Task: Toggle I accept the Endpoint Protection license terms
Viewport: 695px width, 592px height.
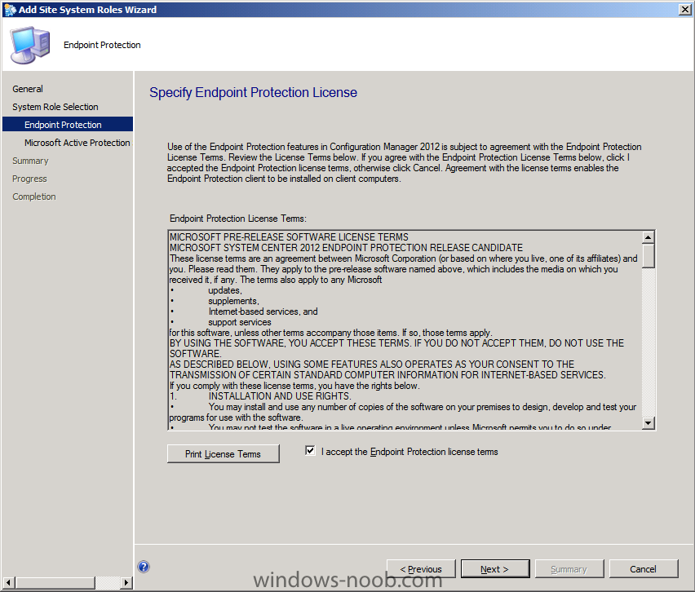Action: click(x=310, y=451)
